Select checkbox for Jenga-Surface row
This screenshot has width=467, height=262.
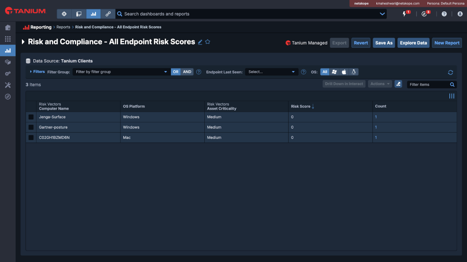pos(31,117)
